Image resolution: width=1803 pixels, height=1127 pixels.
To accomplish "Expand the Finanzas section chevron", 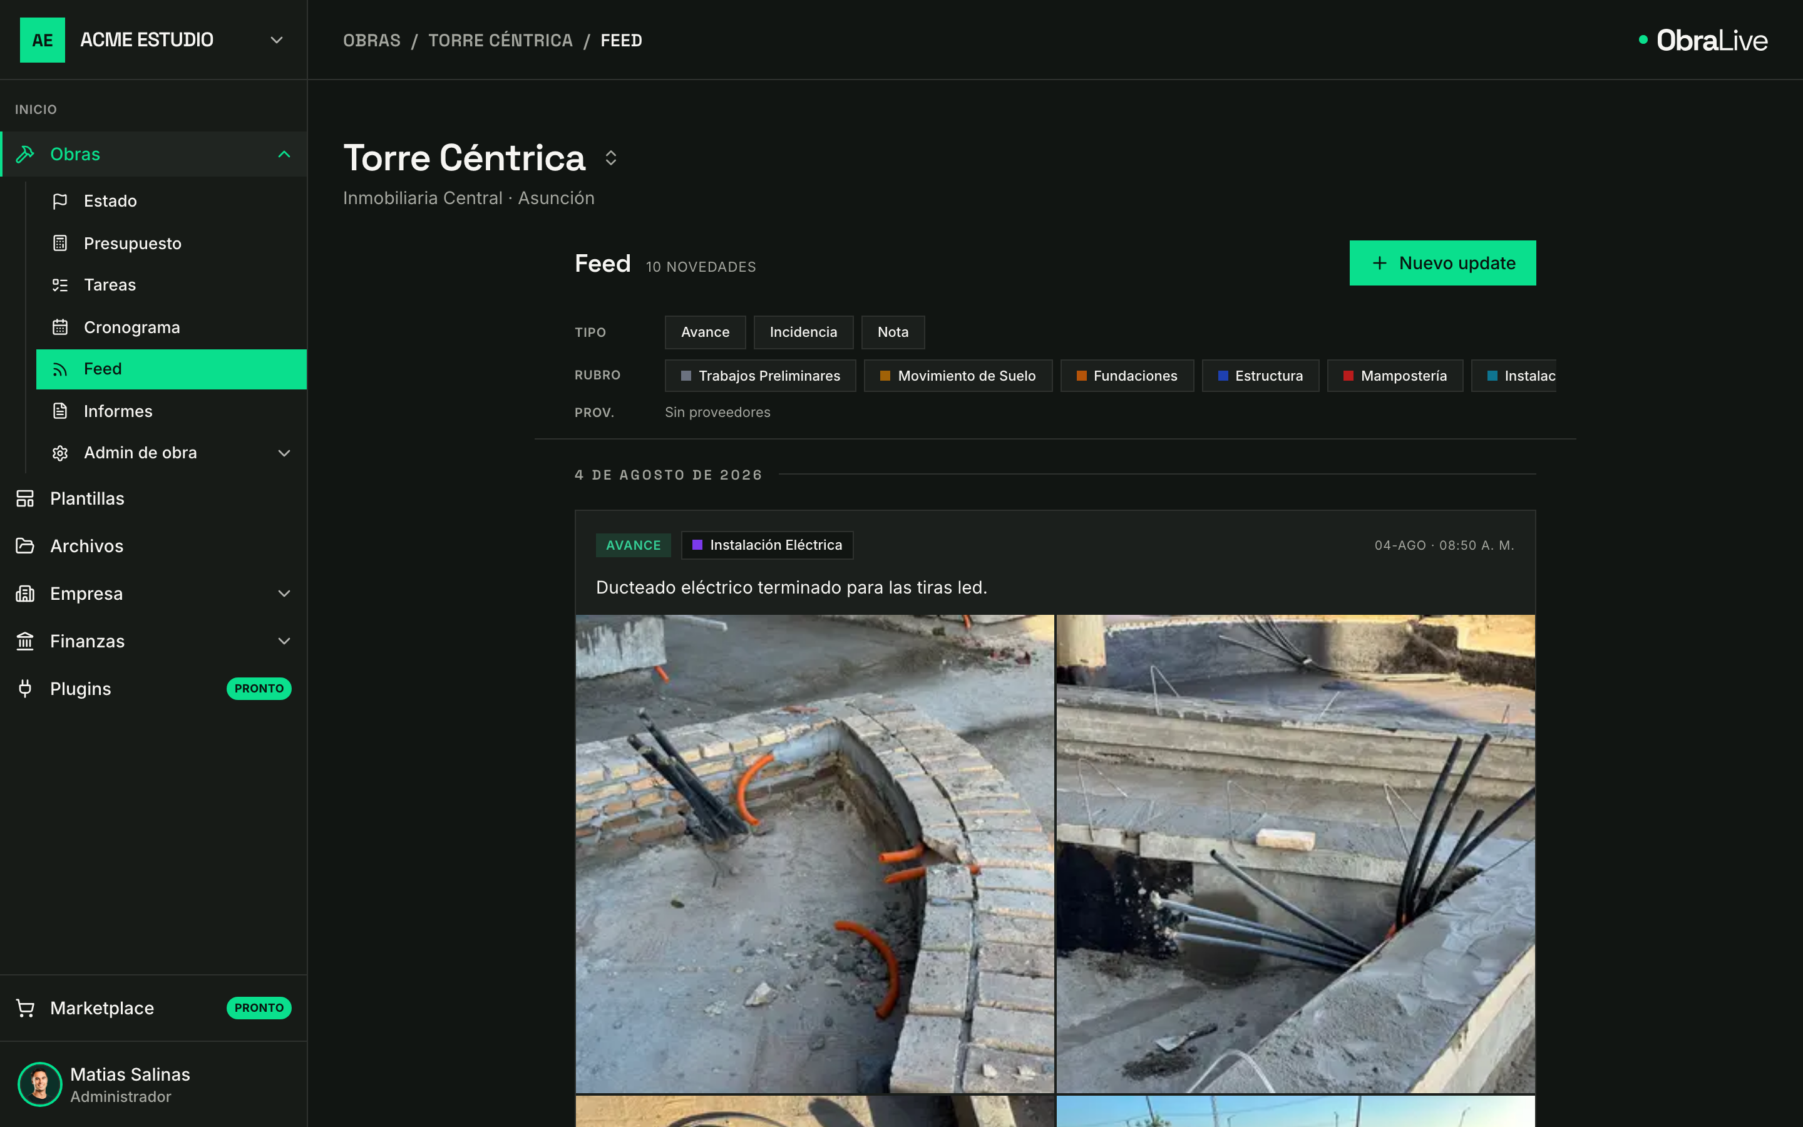I will (x=284, y=641).
